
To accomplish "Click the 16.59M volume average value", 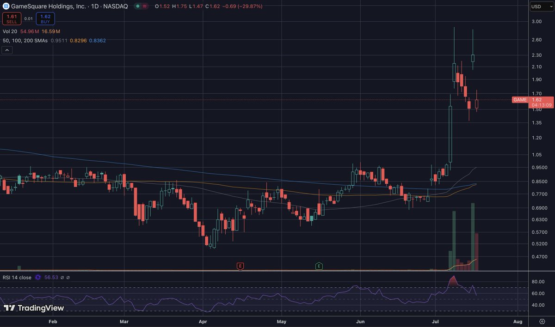I will pos(50,31).
